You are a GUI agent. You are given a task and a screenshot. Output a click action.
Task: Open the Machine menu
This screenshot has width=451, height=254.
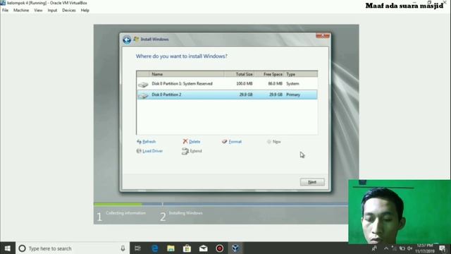21,11
